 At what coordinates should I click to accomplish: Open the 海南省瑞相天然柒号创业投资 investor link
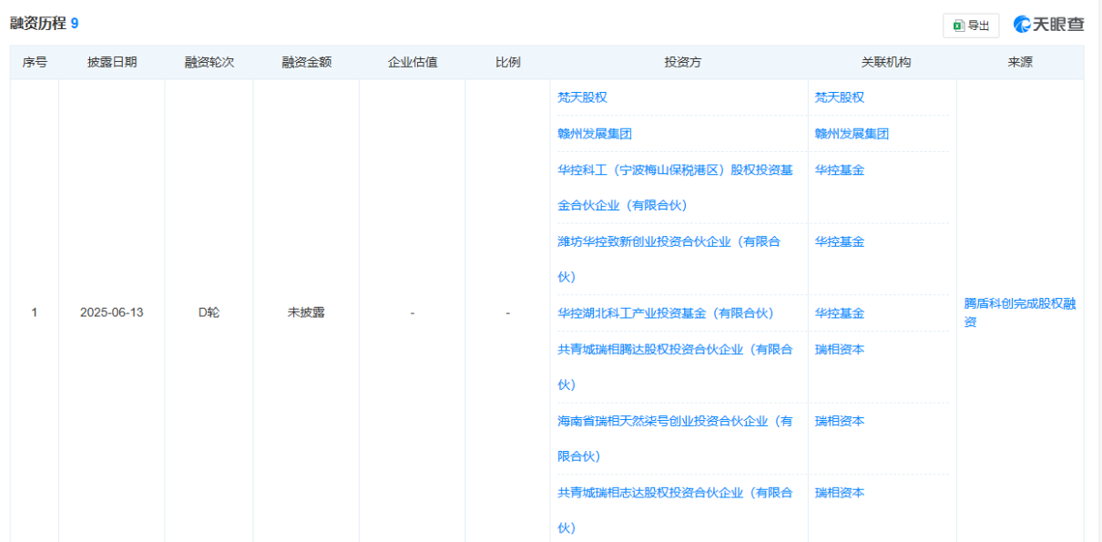675,421
